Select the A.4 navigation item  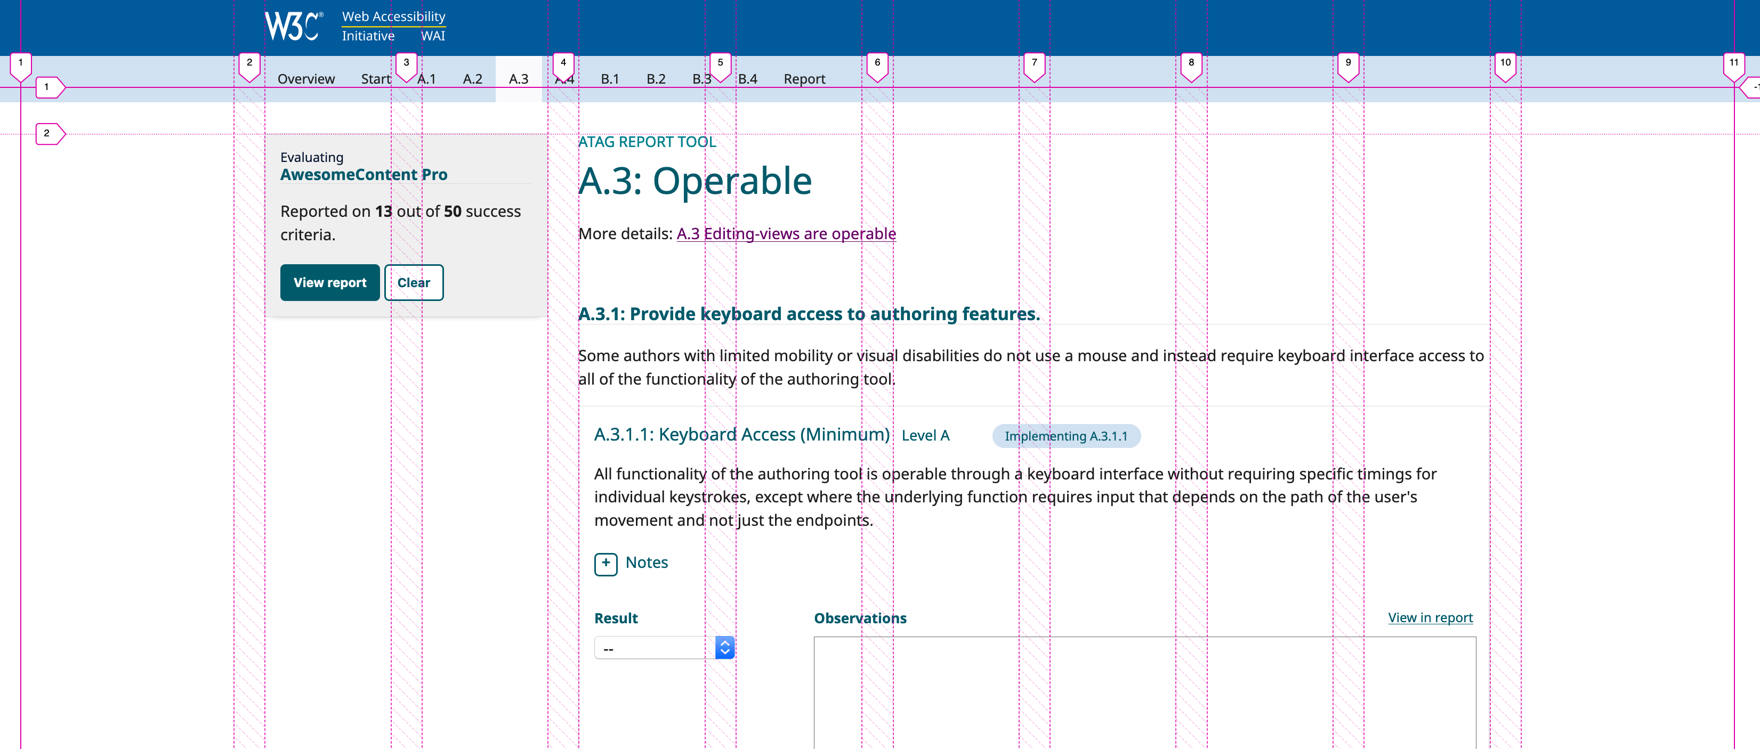tap(564, 78)
